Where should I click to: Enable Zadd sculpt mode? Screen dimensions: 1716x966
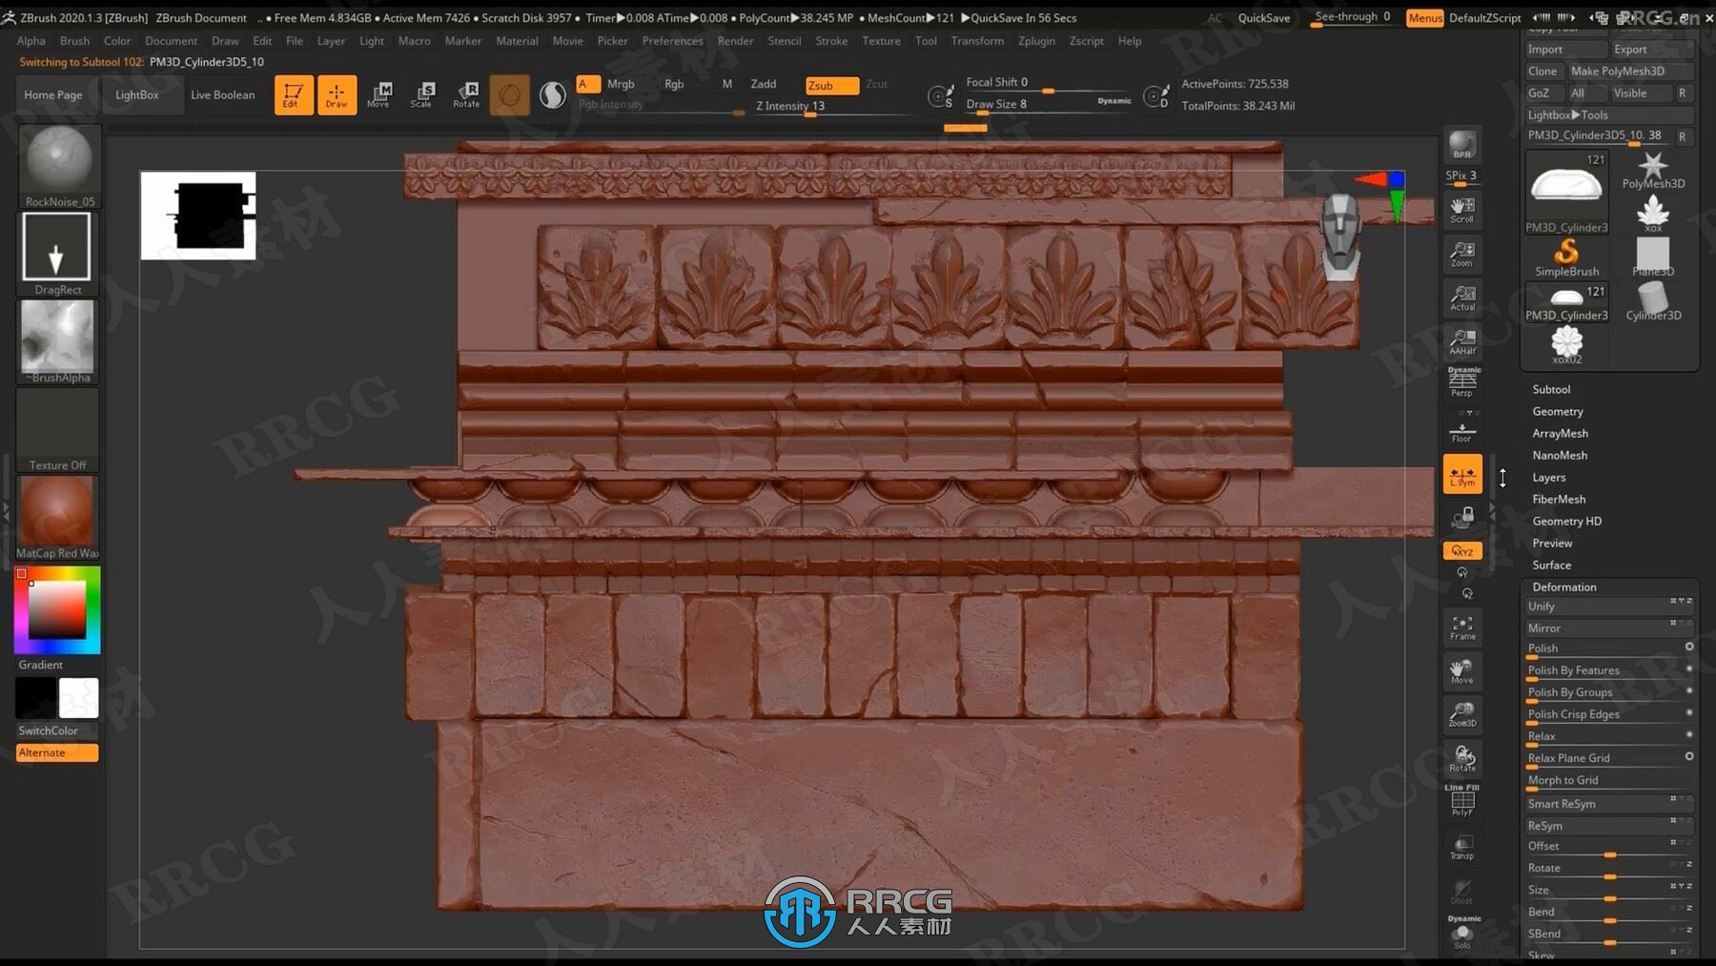tap(764, 84)
